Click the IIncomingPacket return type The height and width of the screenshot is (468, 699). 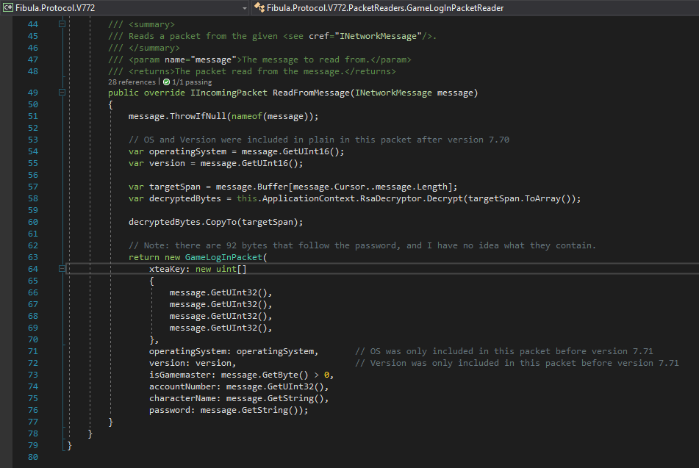point(229,93)
